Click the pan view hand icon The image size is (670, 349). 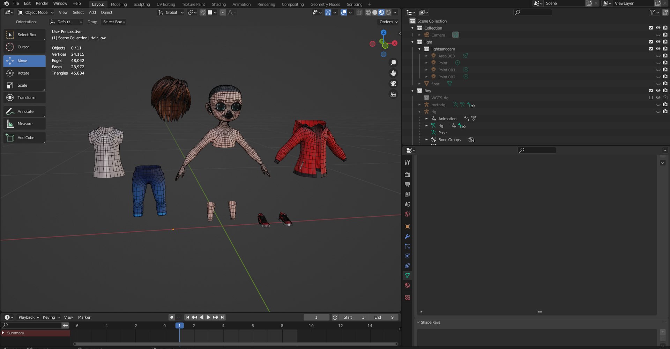point(393,73)
